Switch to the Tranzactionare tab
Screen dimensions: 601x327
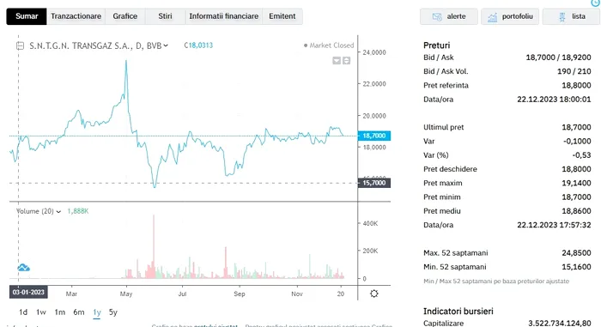(x=76, y=16)
